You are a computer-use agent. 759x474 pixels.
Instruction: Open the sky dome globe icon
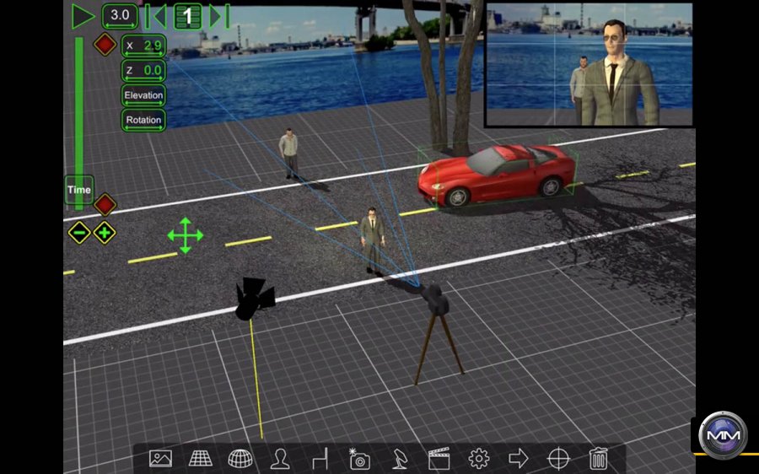240,458
